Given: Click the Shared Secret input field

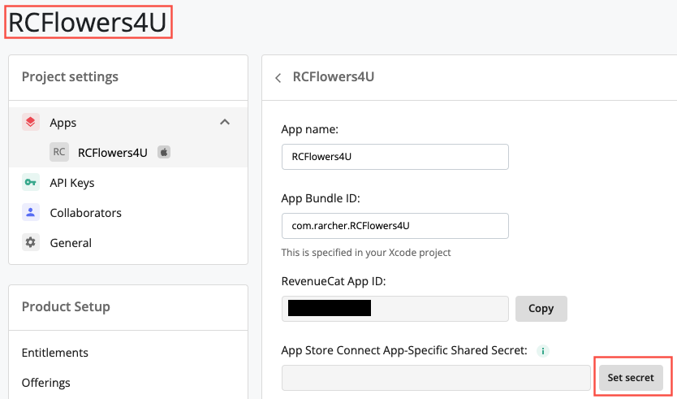Looking at the screenshot, I should (x=436, y=377).
